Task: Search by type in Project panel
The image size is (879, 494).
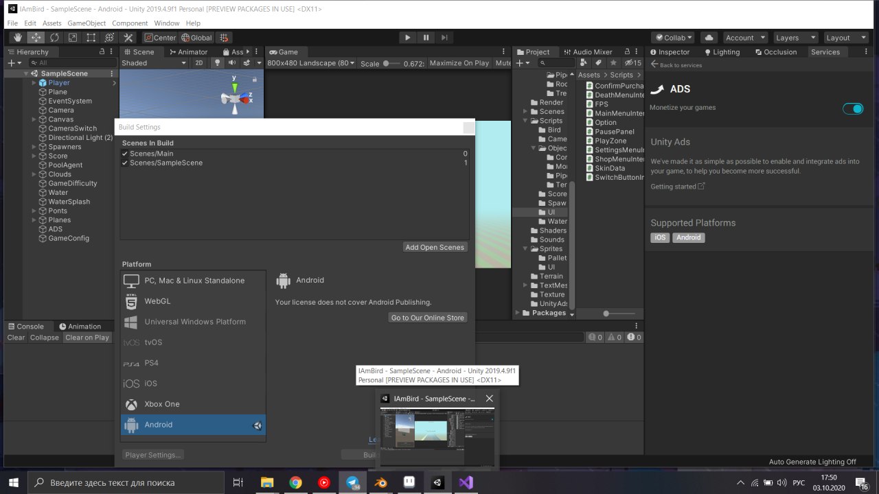Action: 584,62
